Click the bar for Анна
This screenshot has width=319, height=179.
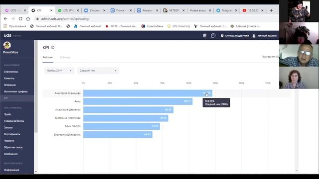point(138,101)
